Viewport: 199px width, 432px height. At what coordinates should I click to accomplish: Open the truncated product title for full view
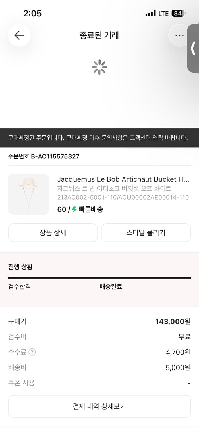tap(123, 179)
